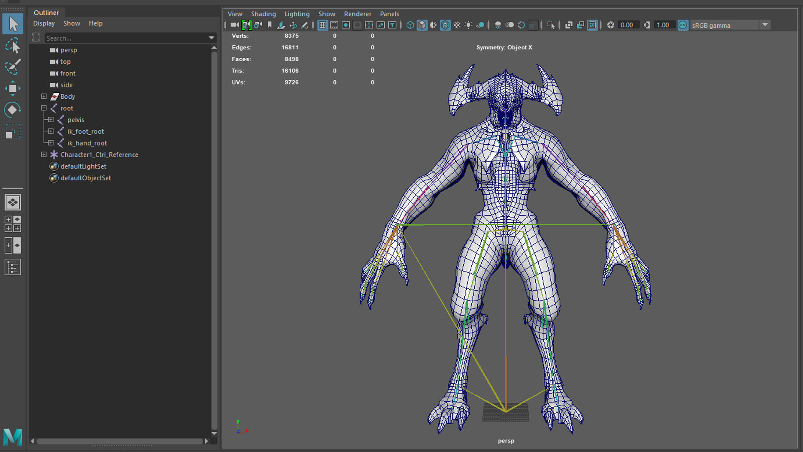Activate the Rotate tool
Screen dimensions: 803x452
[13, 110]
